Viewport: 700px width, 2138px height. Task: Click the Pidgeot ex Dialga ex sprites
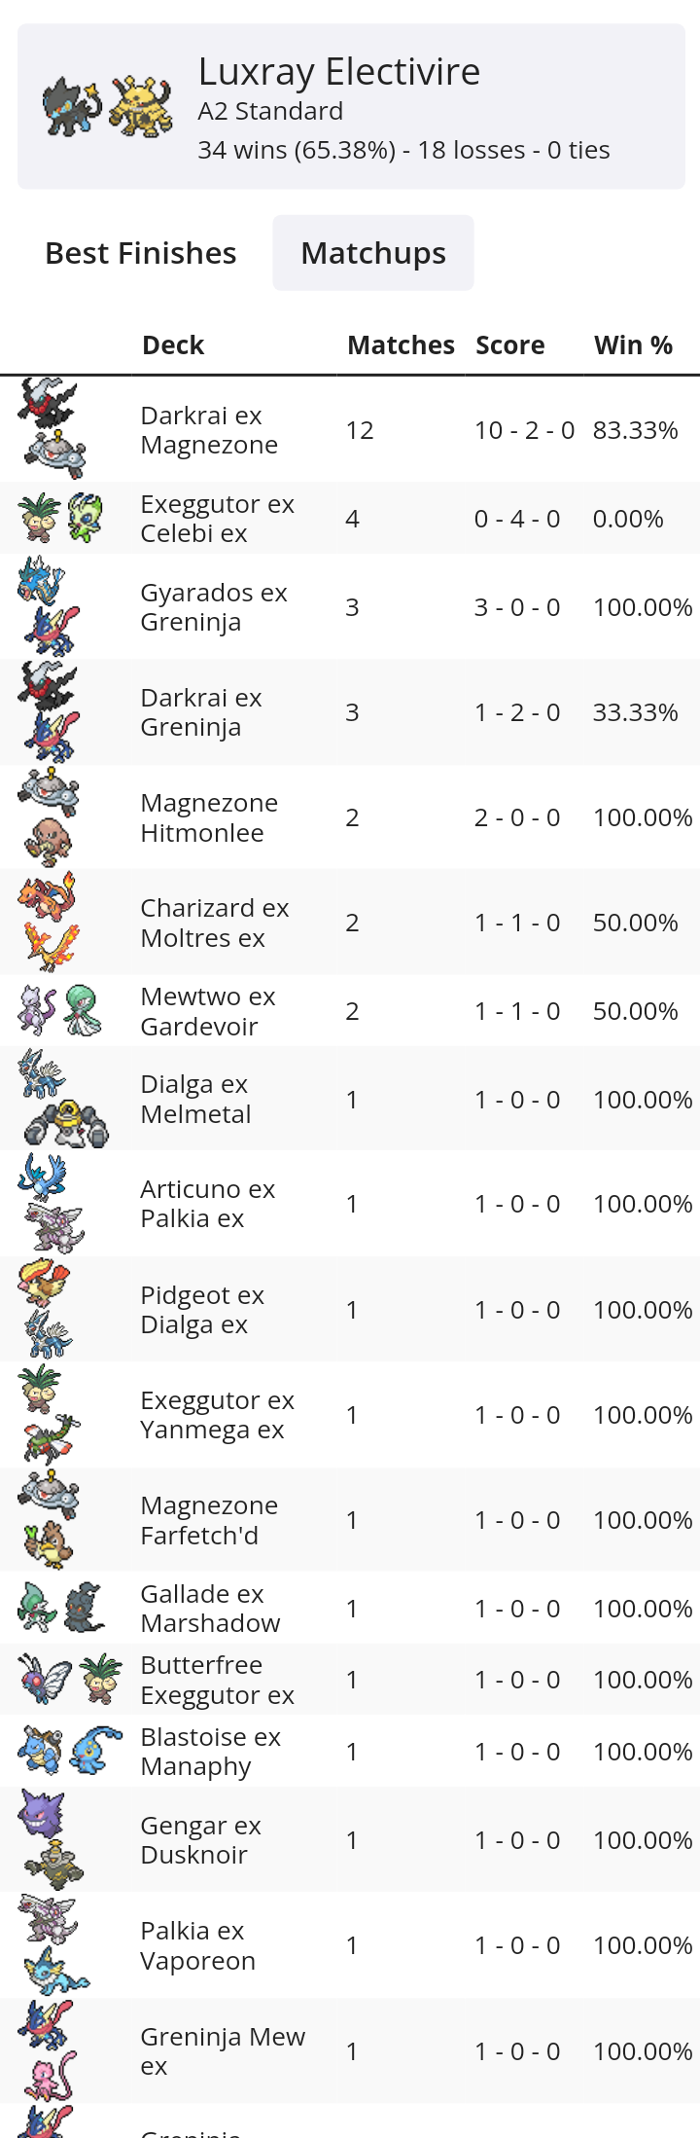coord(45,1309)
